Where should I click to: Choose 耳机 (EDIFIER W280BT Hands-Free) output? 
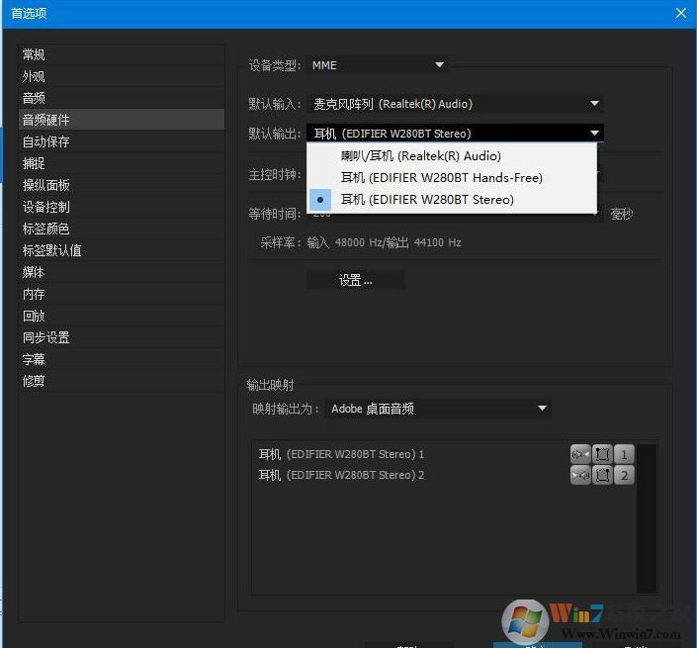pos(452,178)
